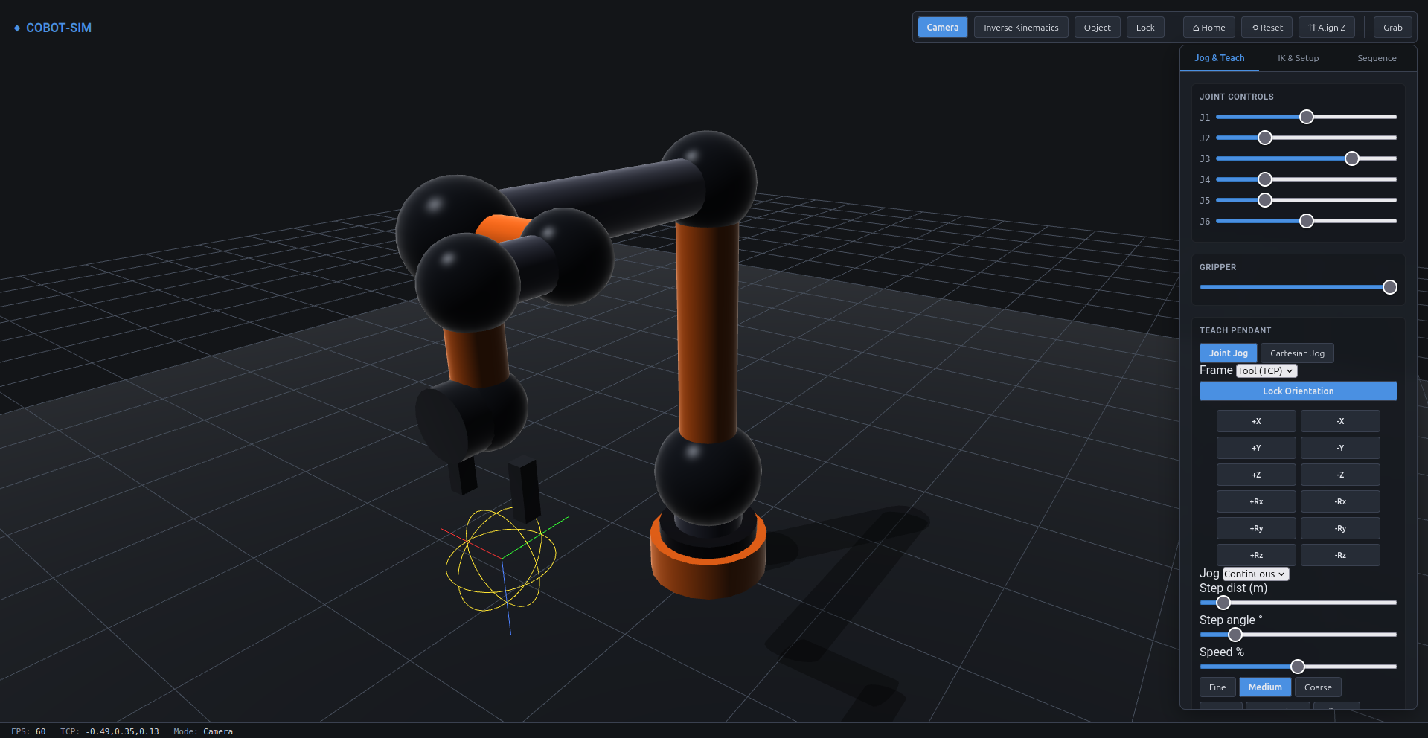Image resolution: width=1428 pixels, height=738 pixels.
Task: Jog in +X direction
Action: point(1256,421)
